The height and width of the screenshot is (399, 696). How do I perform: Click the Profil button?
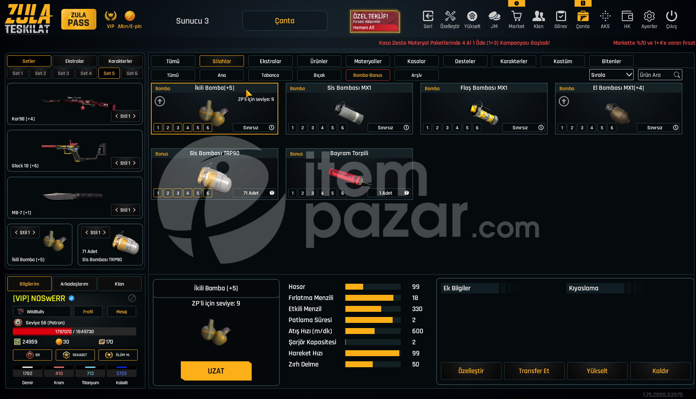point(88,311)
